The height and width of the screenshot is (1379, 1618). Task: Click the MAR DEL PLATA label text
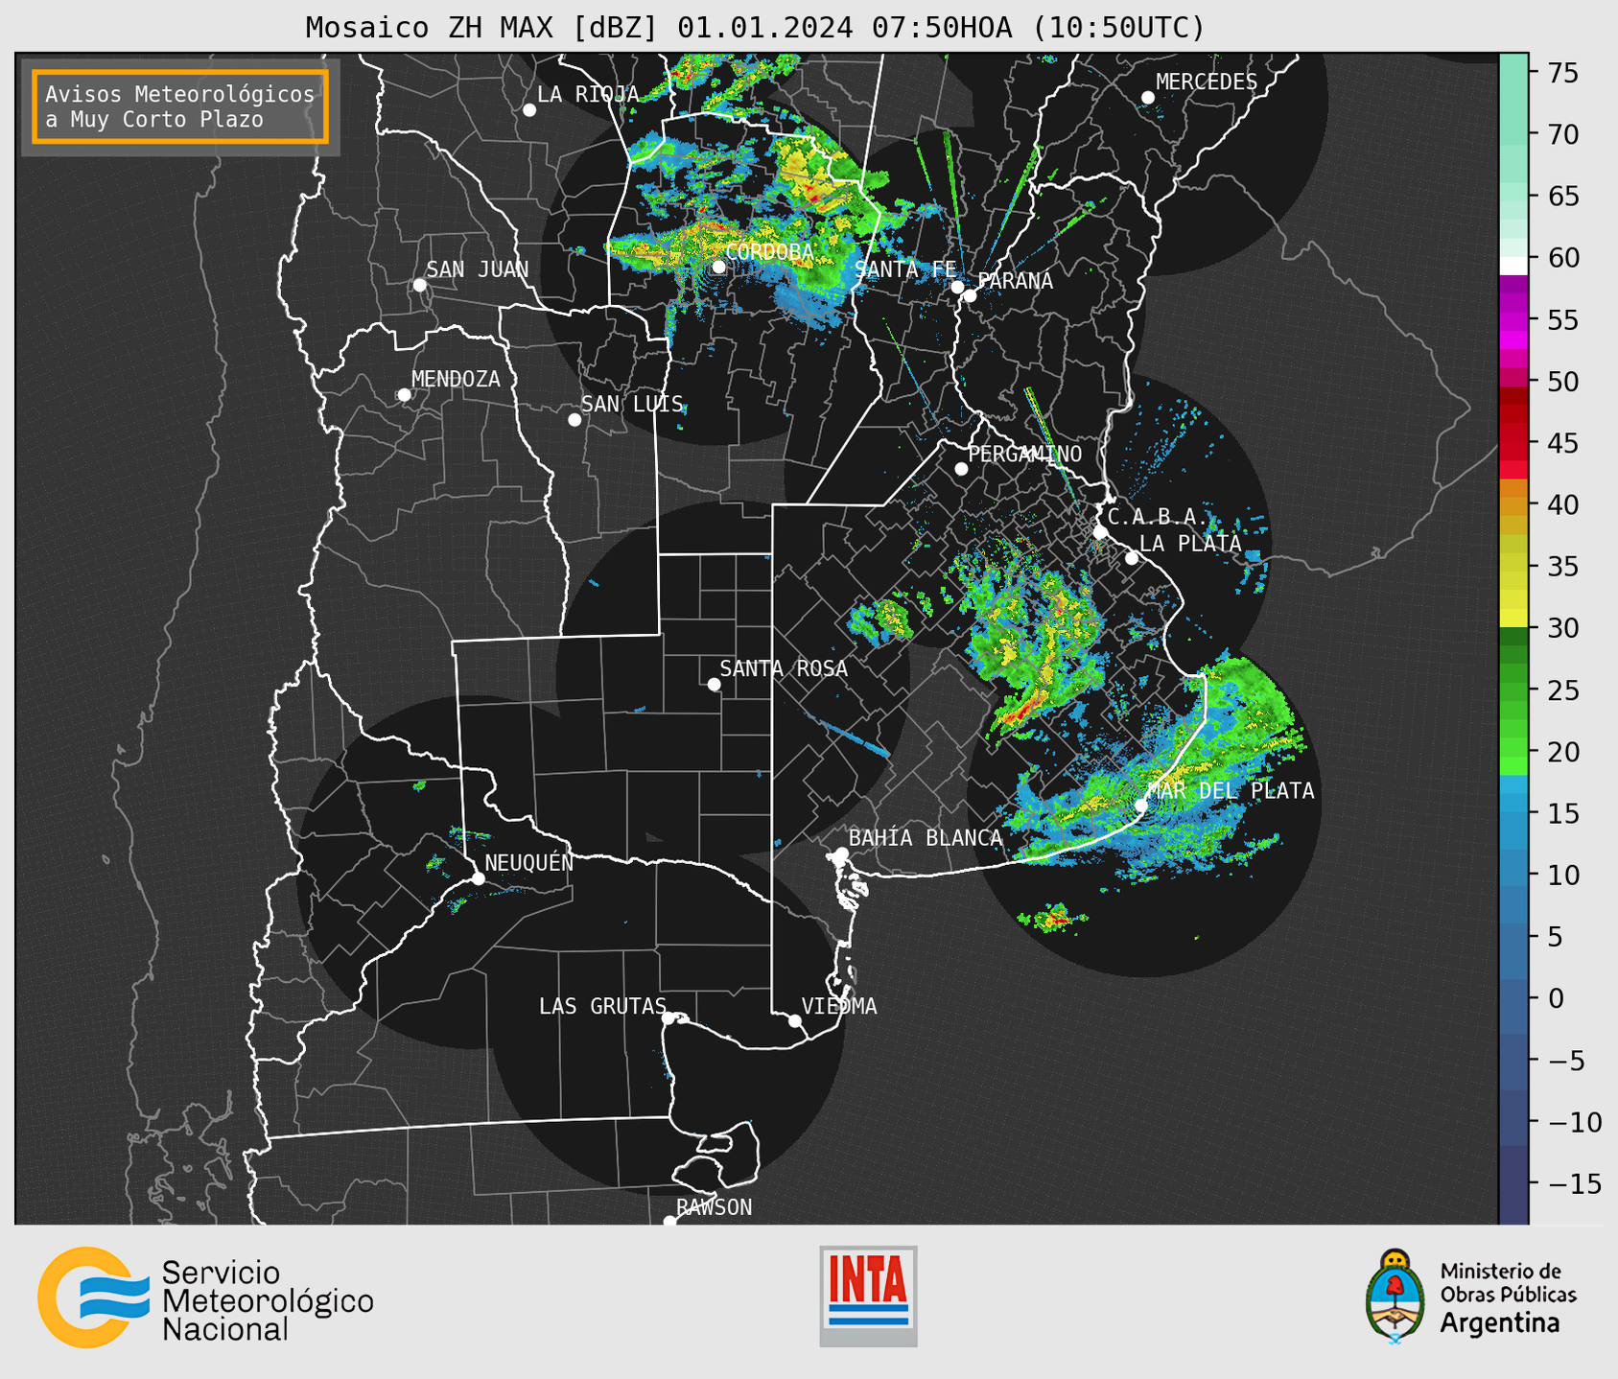coord(1231,791)
